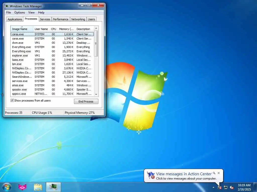Close the Windows Task Manager window
Image resolution: width=257 pixels, height=192 pixels.
tap(98, 5)
